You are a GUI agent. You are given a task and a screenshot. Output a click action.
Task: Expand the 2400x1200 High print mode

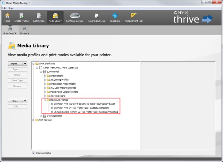[41, 116]
